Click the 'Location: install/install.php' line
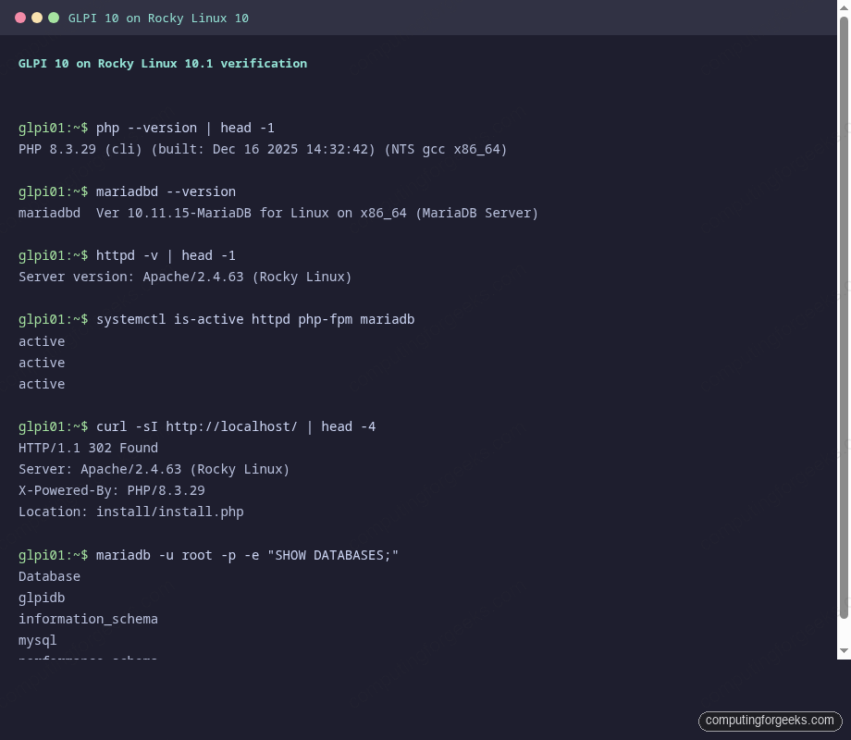 coord(130,512)
